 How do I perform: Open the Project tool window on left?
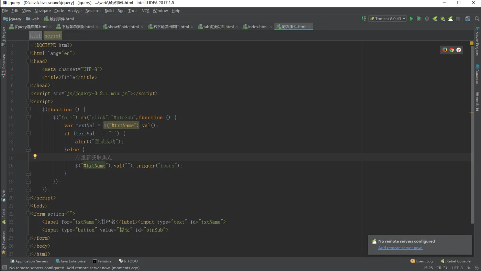4,36
